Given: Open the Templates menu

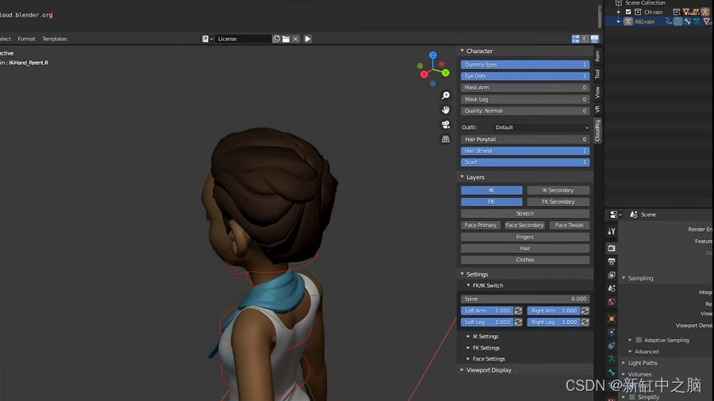Looking at the screenshot, I should (x=55, y=39).
